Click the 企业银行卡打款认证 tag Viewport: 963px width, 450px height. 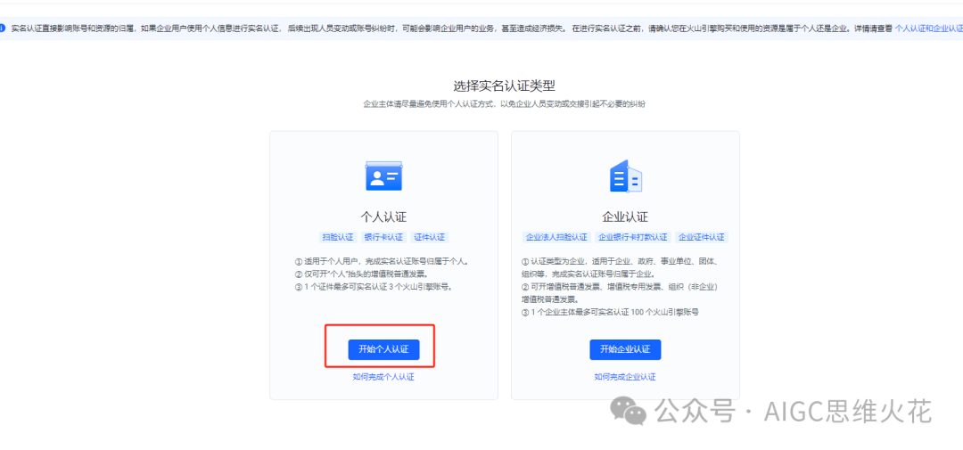click(632, 237)
